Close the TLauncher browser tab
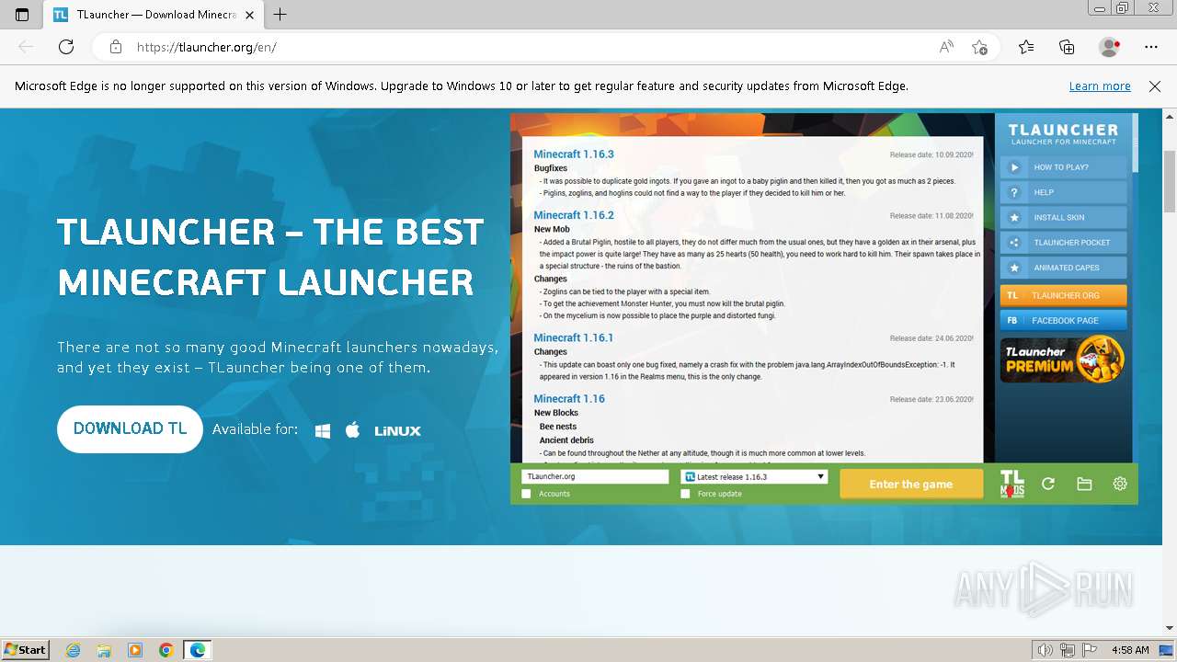Screen dimensions: 1177x662 click(x=250, y=15)
